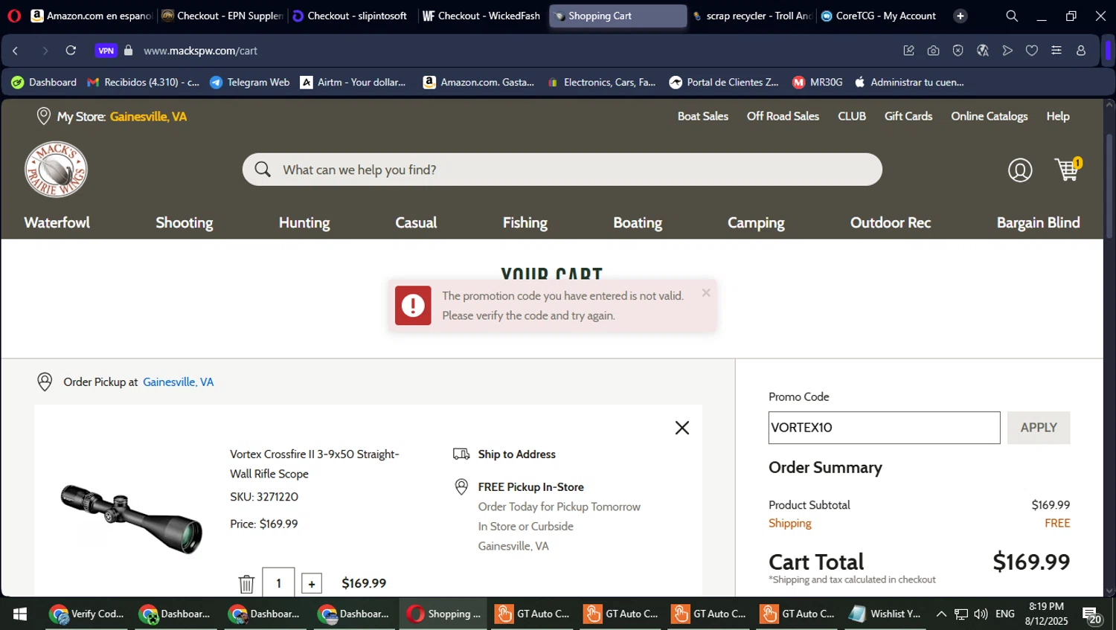This screenshot has width=1116, height=630.
Task: Switch to Checkout - WickedFash tab
Action: (x=482, y=16)
